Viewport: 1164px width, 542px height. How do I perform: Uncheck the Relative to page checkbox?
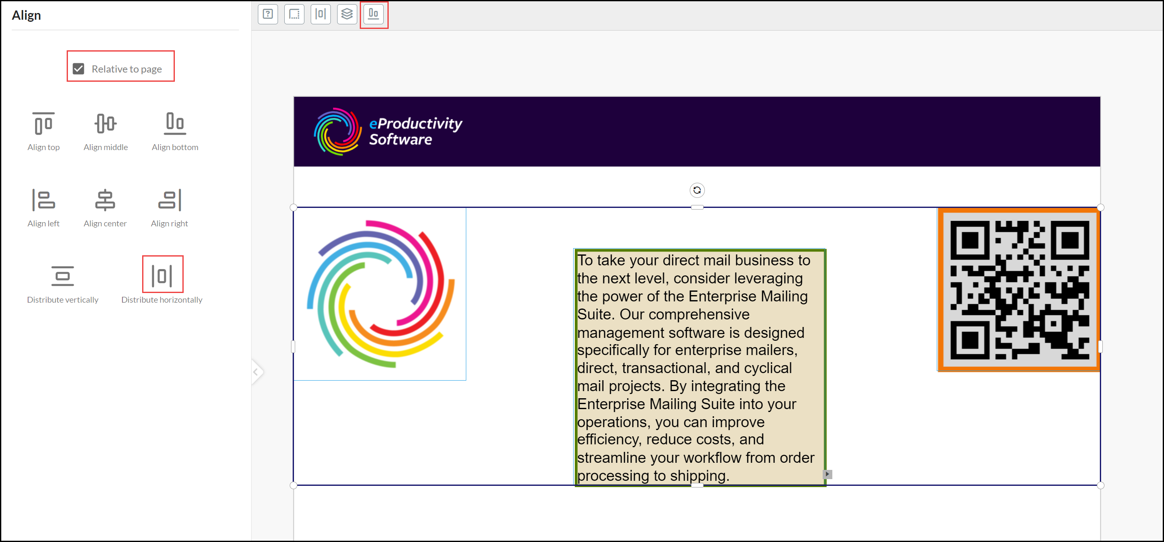[x=79, y=69]
